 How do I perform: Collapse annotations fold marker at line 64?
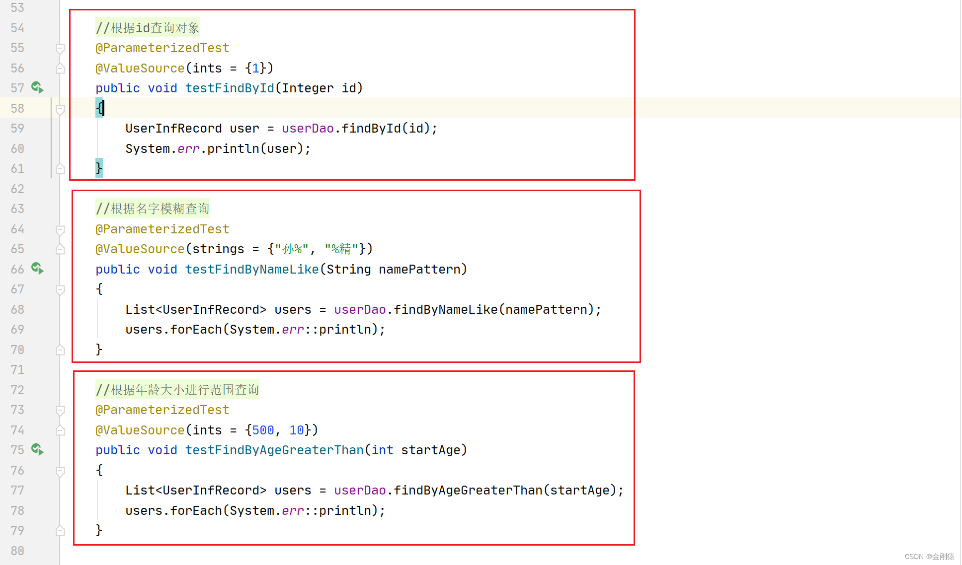60,230
